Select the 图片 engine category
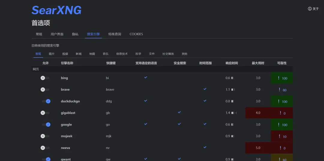324x161 pixels. (x=52, y=54)
